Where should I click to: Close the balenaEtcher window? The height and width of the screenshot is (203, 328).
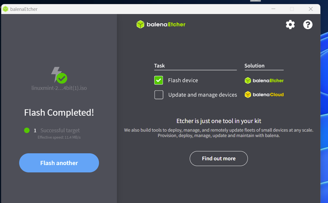311,9
